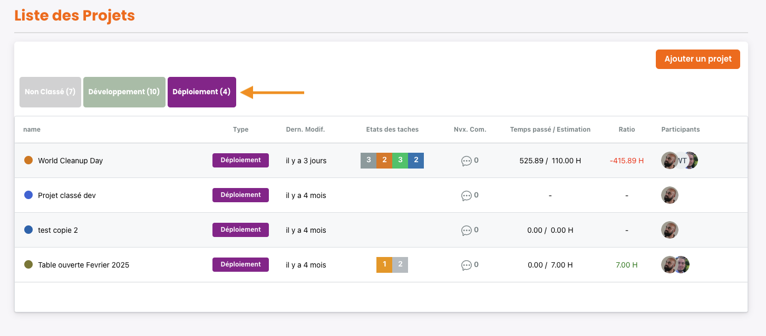This screenshot has height=336, width=766.
Task: Open the Développement (10) tab
Action: 124,92
